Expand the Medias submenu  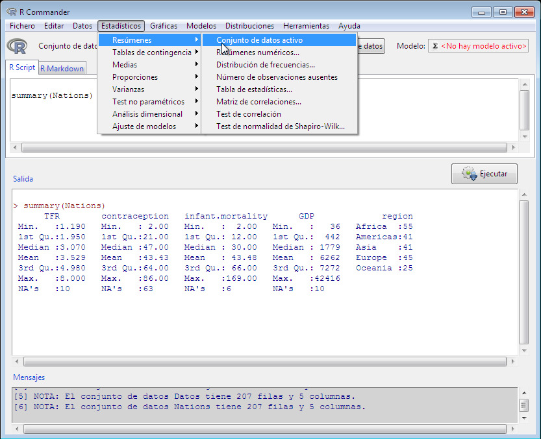[149, 65]
